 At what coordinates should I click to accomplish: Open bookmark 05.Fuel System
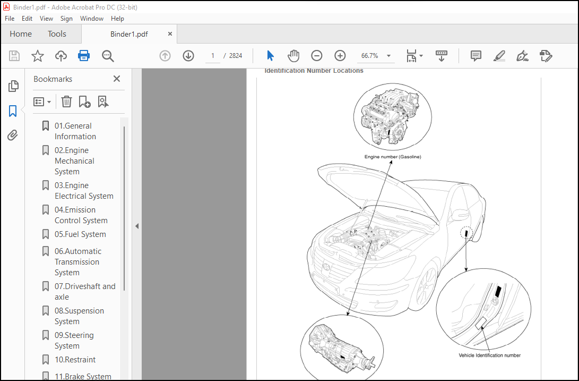coord(80,234)
